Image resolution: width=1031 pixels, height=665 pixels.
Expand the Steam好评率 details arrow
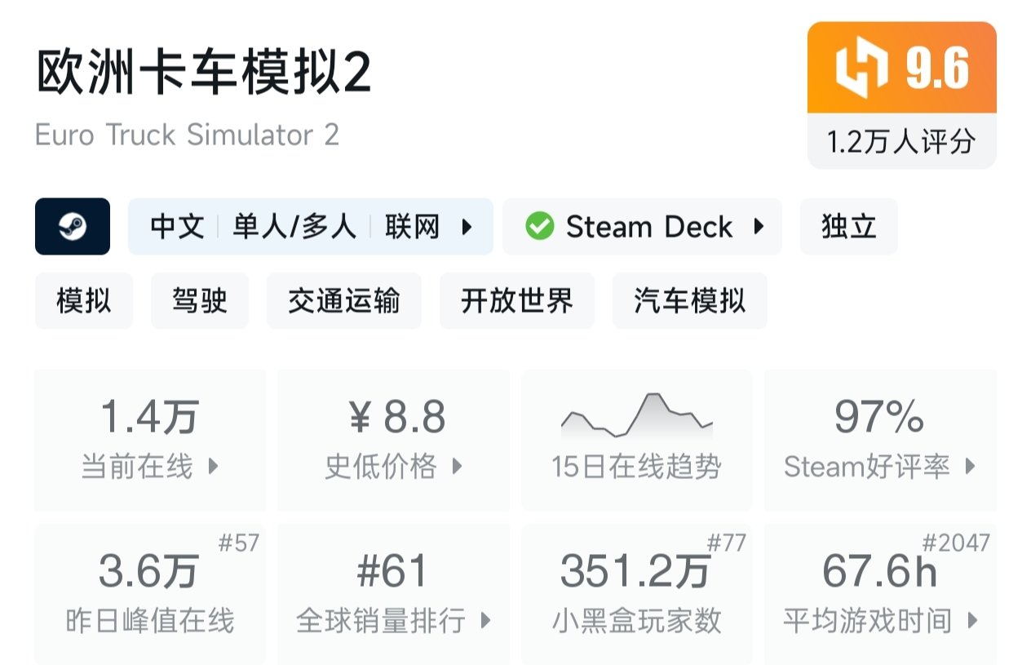[970, 467]
